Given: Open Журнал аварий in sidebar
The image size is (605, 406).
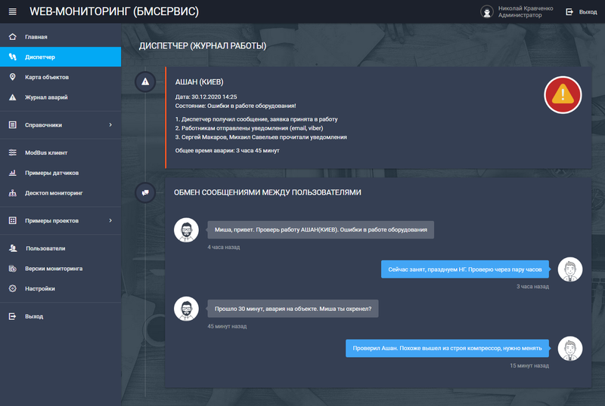Looking at the screenshot, I should pos(60,97).
